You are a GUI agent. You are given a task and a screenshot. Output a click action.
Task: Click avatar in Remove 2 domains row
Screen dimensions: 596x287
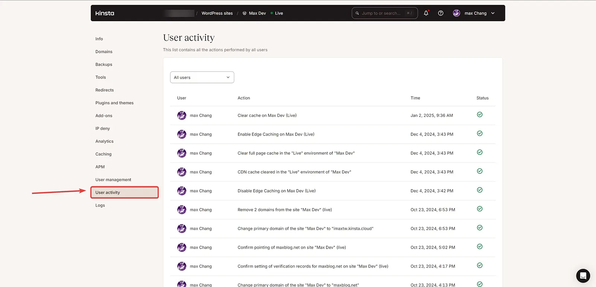point(182,210)
